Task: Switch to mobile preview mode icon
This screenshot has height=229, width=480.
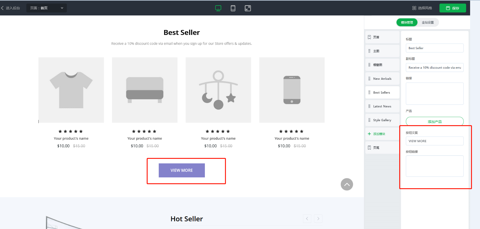Action: tap(233, 8)
